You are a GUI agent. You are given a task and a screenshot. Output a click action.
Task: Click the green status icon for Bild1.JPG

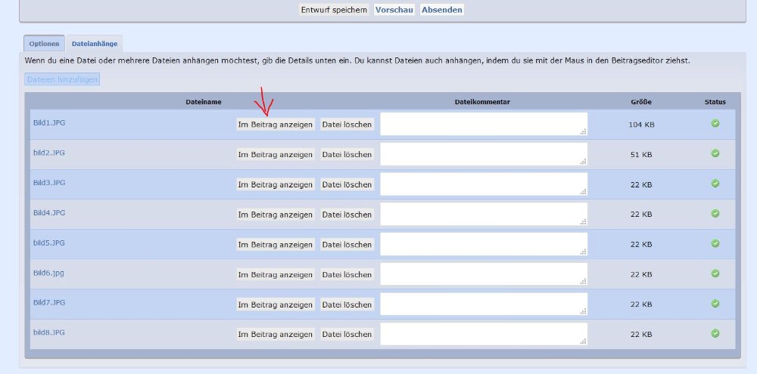point(715,124)
